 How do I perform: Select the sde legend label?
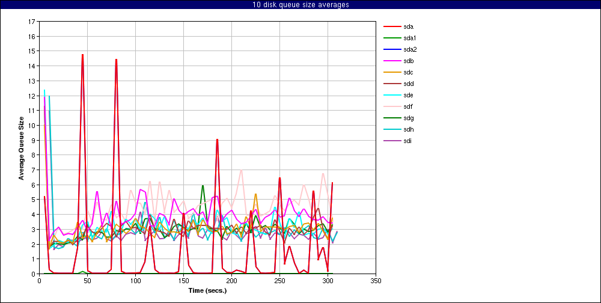[x=408, y=95]
